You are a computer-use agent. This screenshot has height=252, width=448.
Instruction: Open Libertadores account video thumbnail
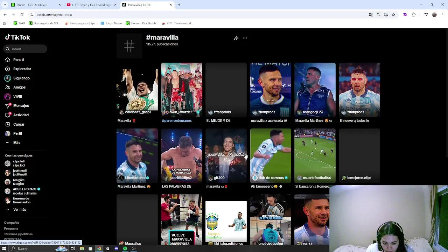pos(137,155)
